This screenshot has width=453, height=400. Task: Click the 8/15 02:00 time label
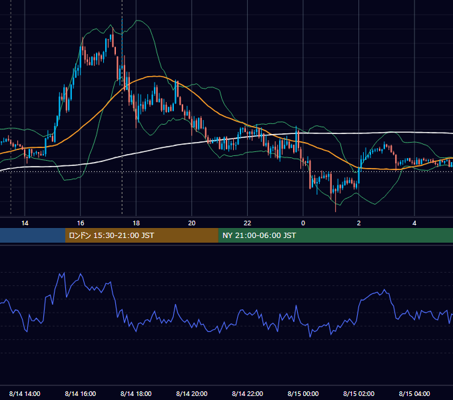click(x=358, y=393)
